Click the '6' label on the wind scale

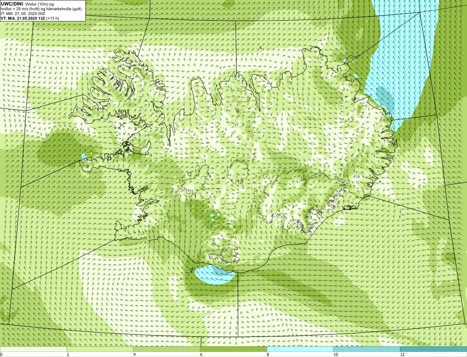coord(201,354)
